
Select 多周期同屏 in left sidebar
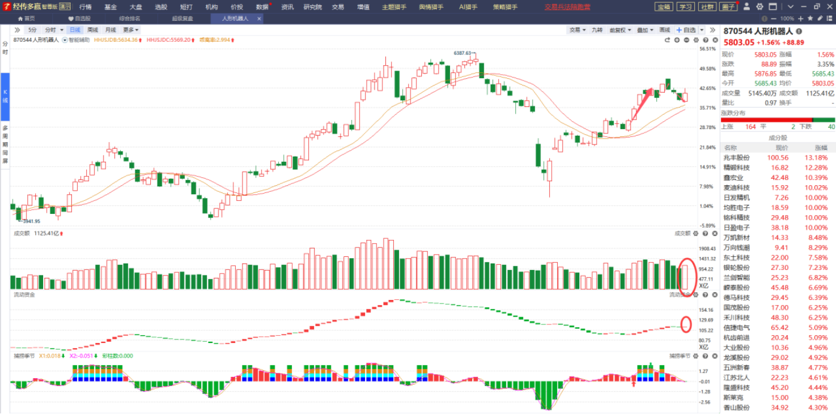(5, 145)
